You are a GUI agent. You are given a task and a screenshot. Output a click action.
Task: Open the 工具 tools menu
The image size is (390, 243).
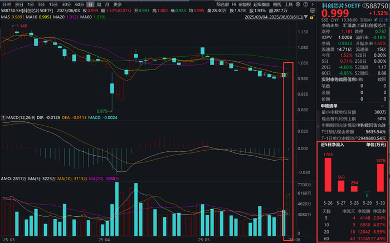[289, 4]
